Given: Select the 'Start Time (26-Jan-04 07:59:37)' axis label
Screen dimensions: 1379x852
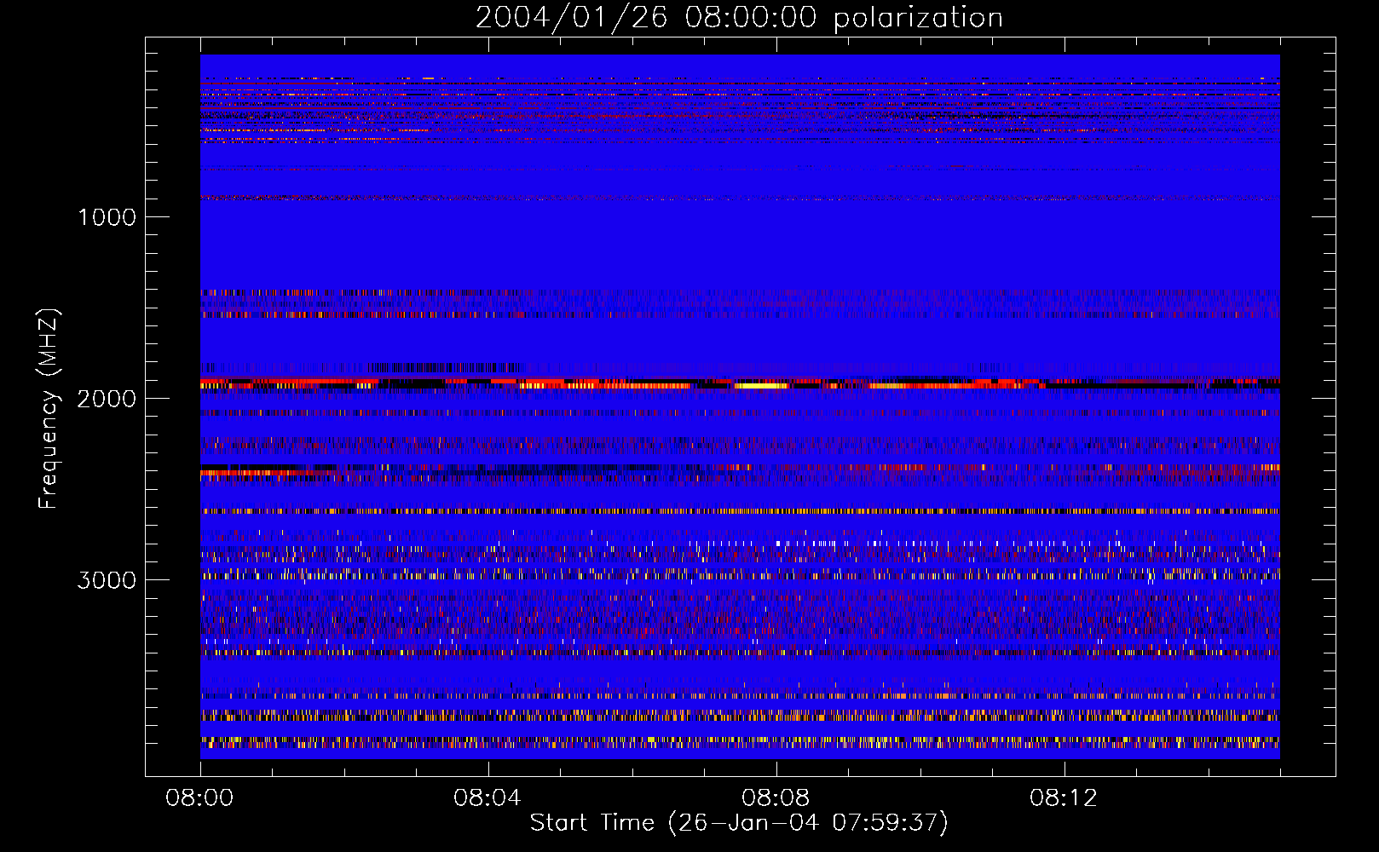Looking at the screenshot, I should click(x=739, y=823).
